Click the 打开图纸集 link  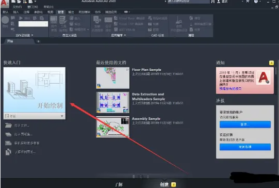click(x=23, y=134)
